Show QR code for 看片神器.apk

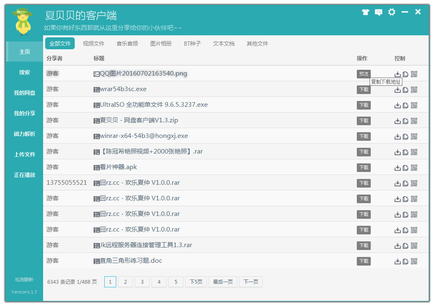pos(414,168)
